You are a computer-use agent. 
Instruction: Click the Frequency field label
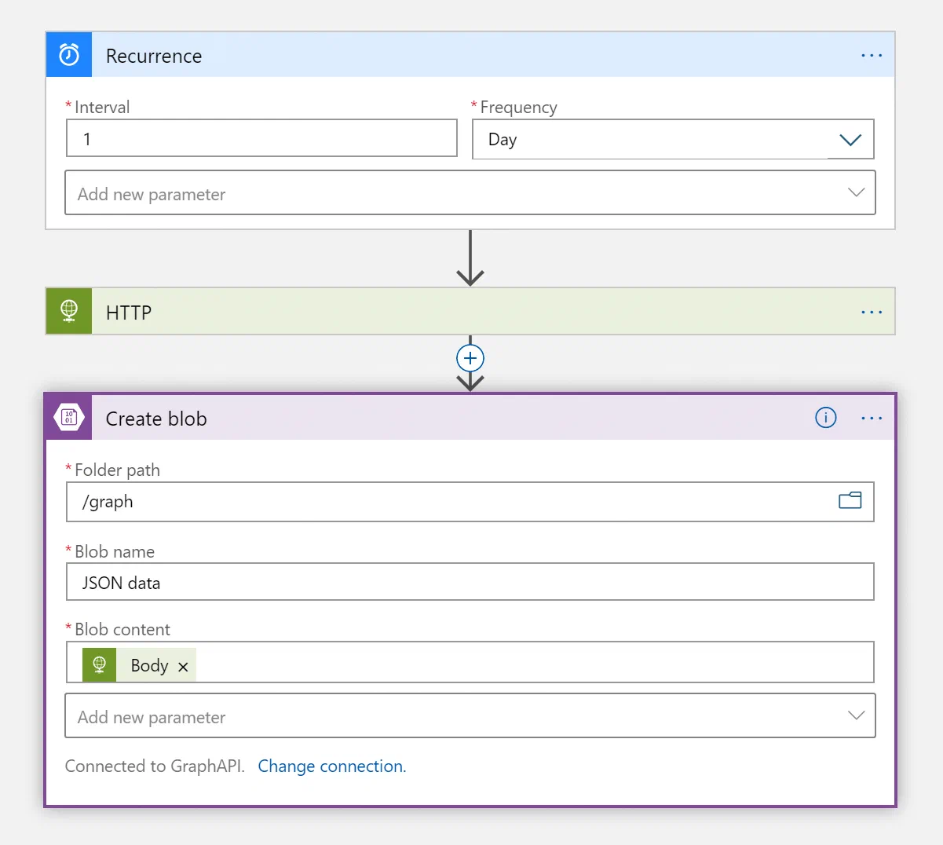click(x=518, y=107)
